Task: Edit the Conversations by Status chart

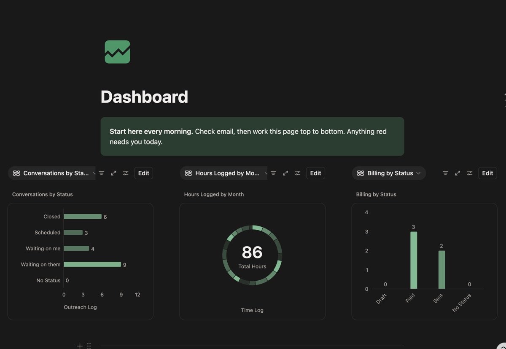Action: [x=143, y=173]
